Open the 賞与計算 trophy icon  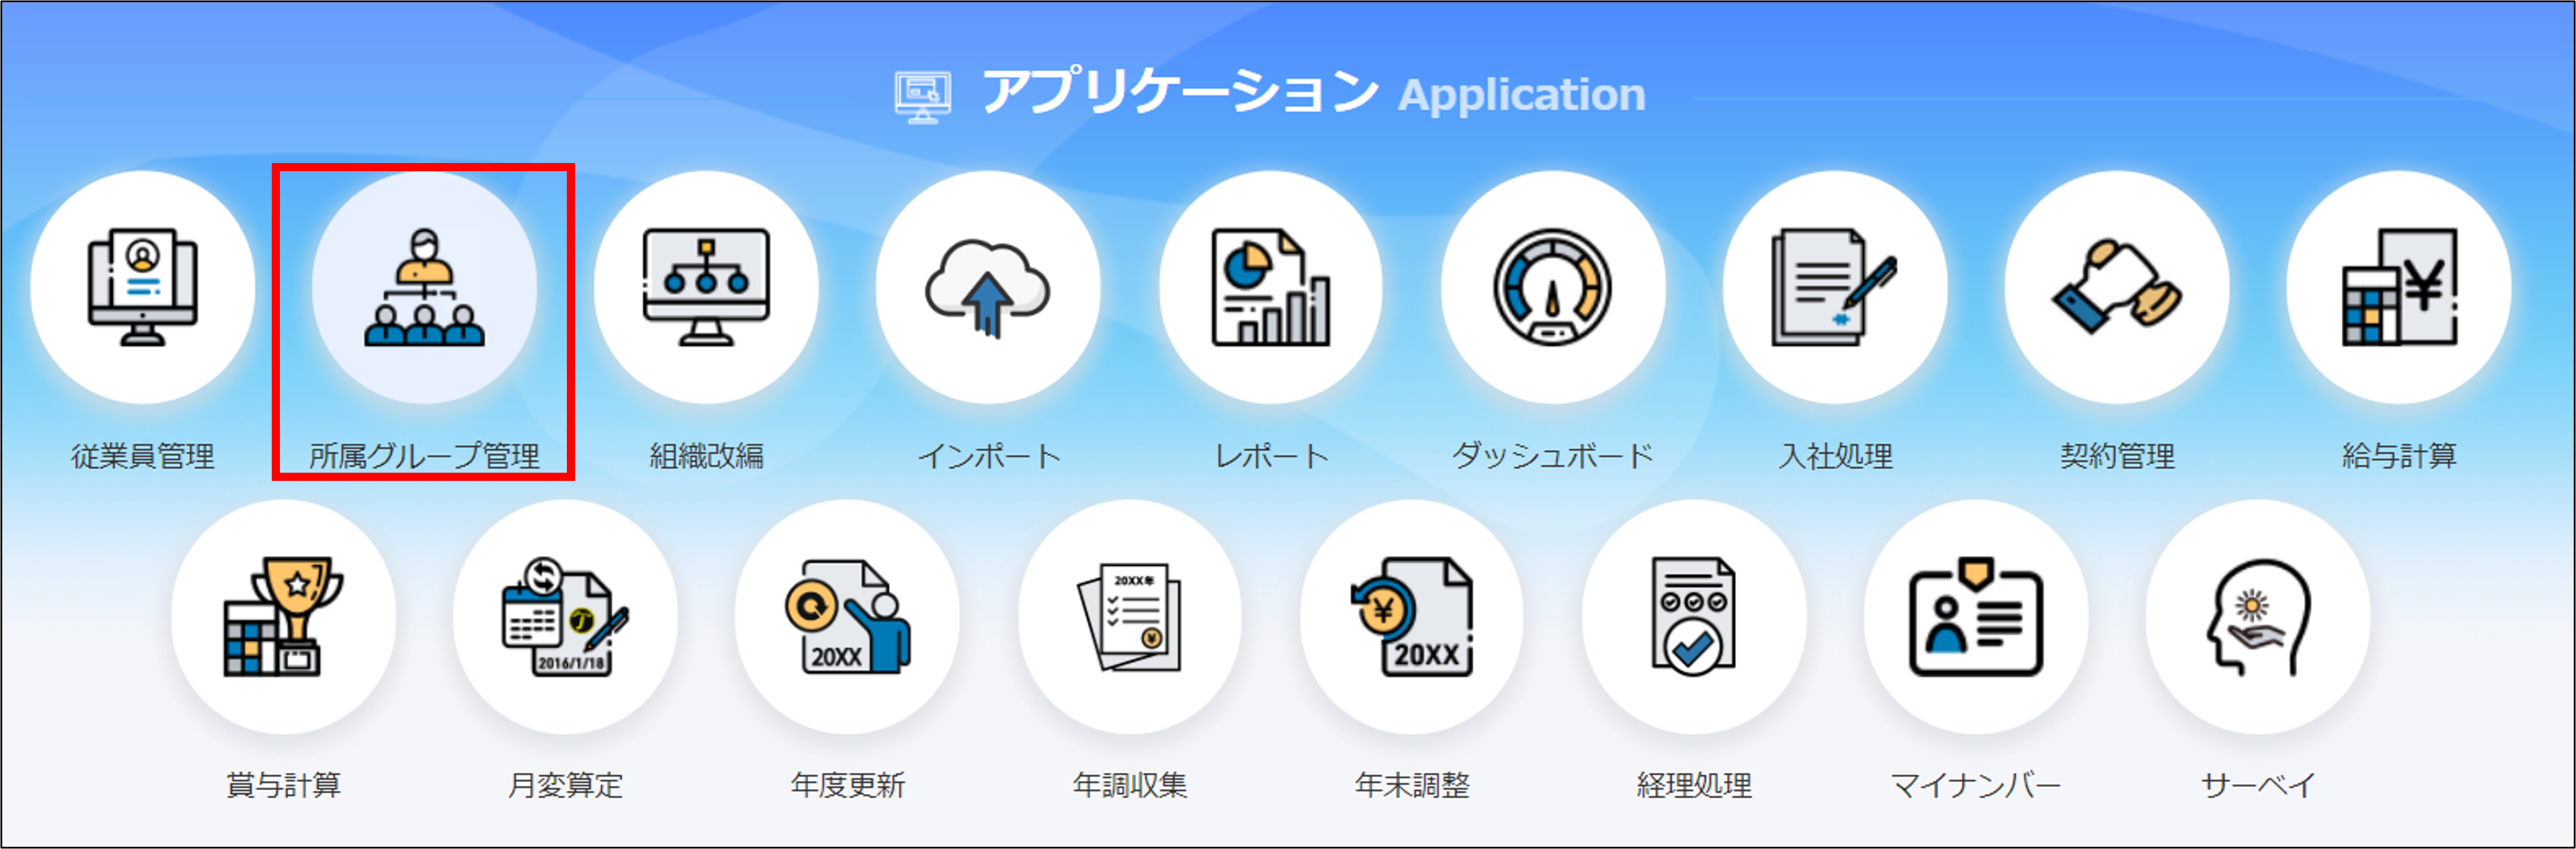click(x=283, y=617)
